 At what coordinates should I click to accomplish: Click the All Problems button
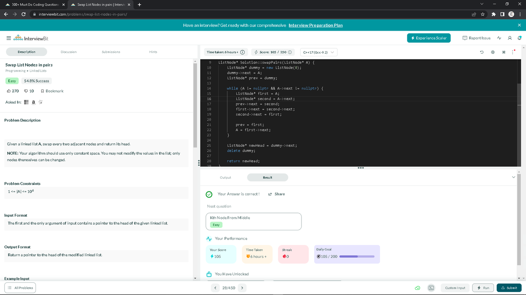(20, 288)
